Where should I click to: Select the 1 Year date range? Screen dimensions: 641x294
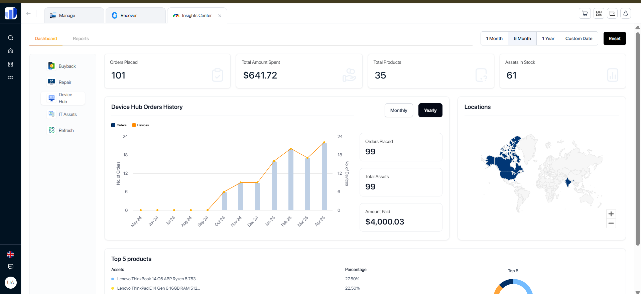[548, 38]
